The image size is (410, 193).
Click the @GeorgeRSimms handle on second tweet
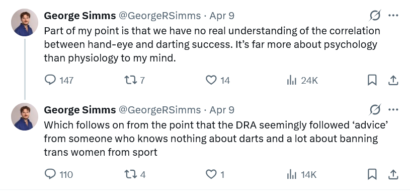click(x=160, y=110)
